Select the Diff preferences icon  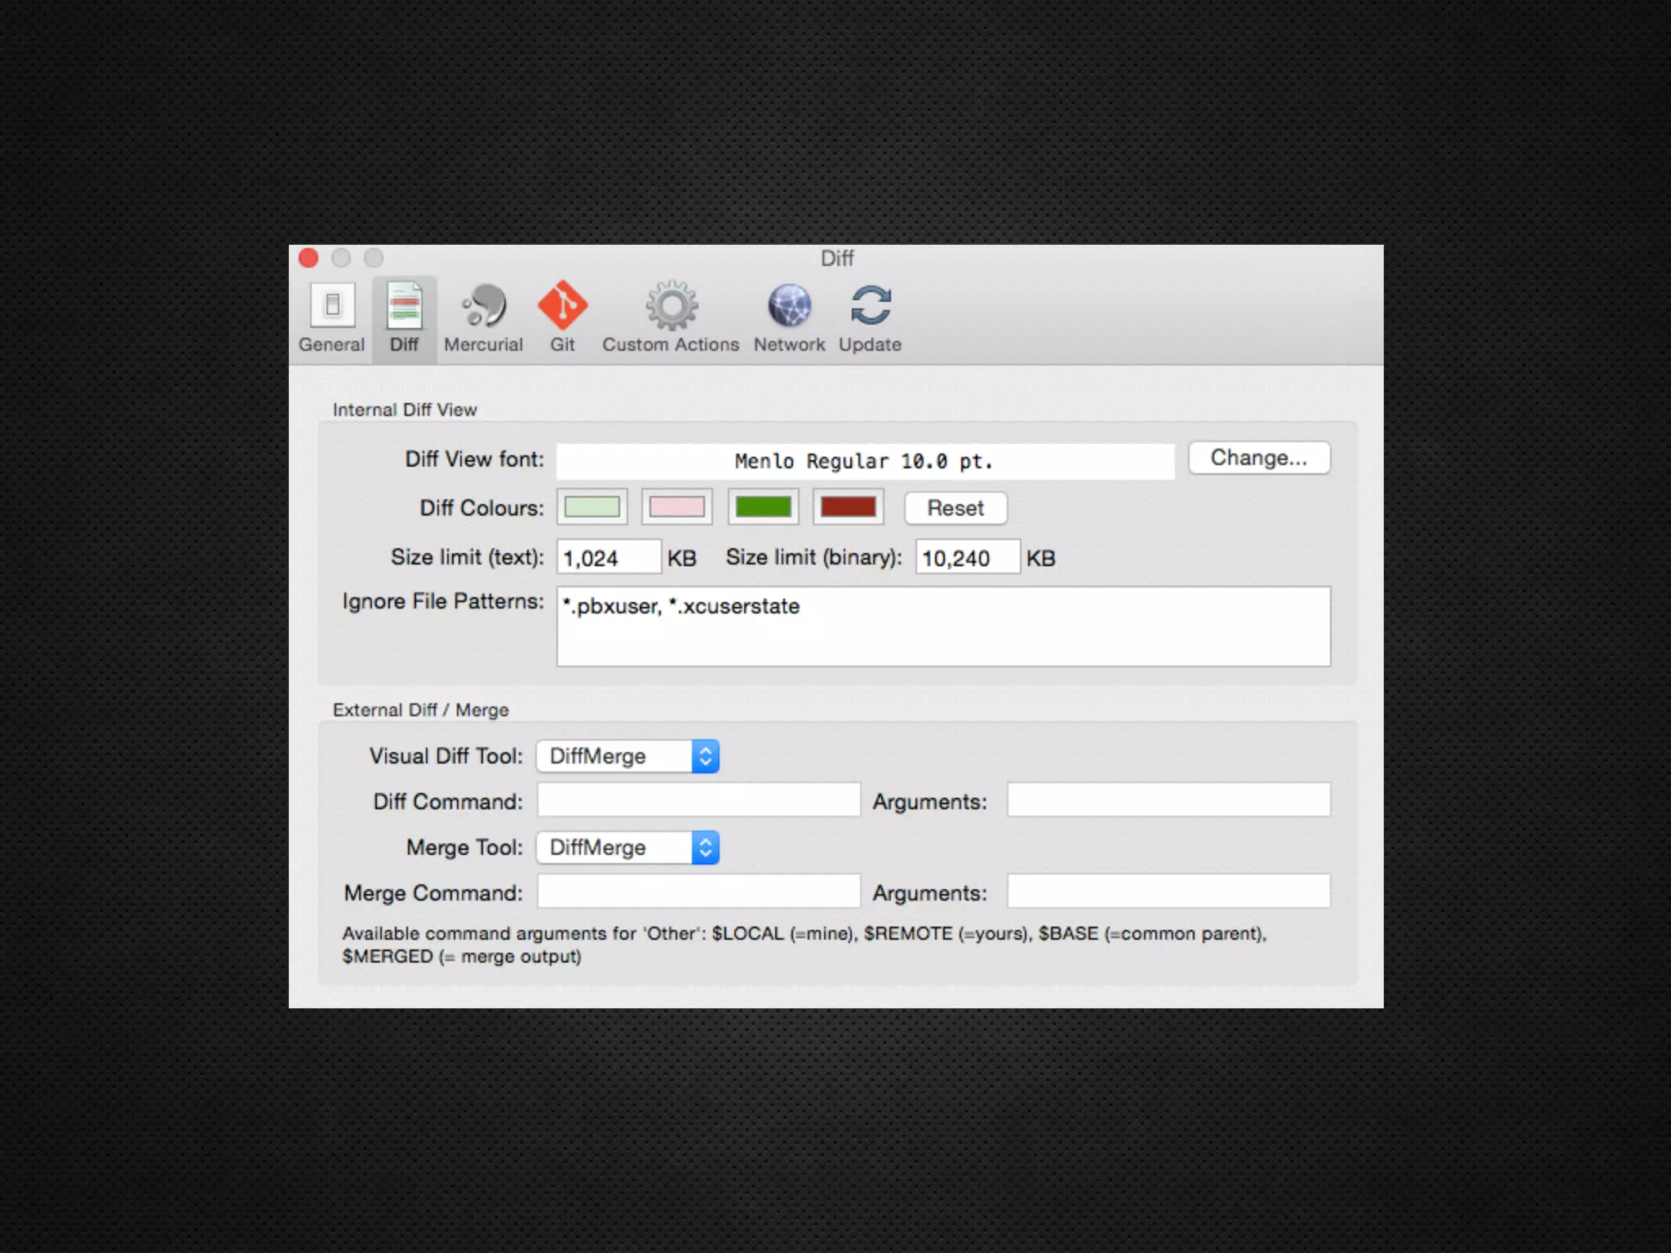404,307
